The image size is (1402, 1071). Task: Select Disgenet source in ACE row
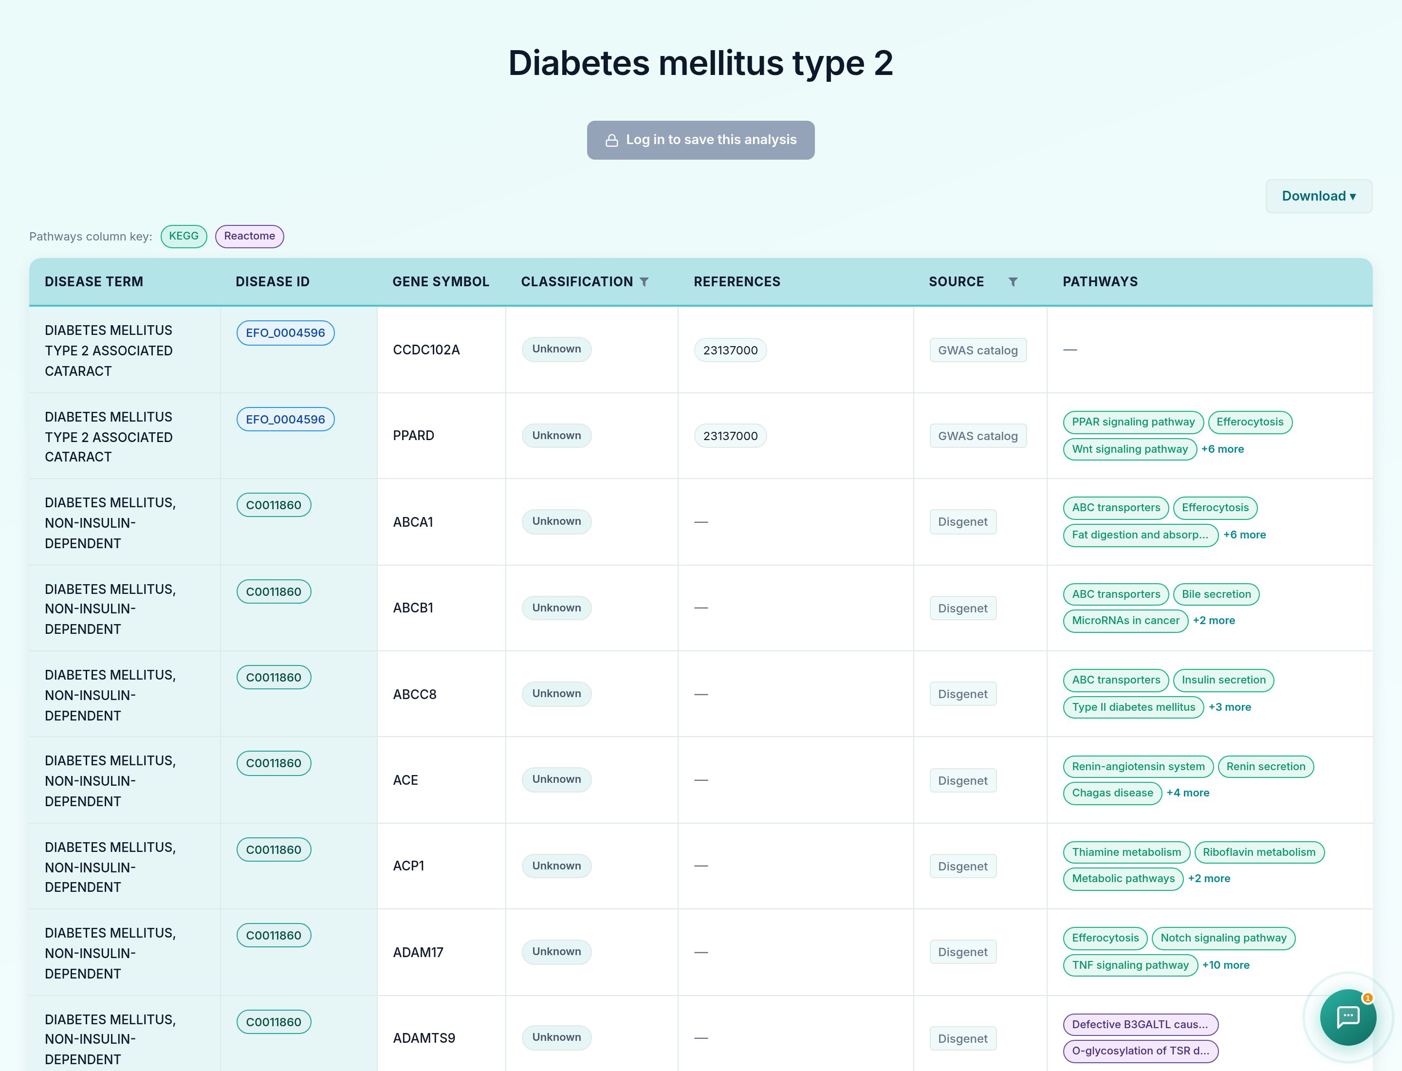tap(962, 780)
